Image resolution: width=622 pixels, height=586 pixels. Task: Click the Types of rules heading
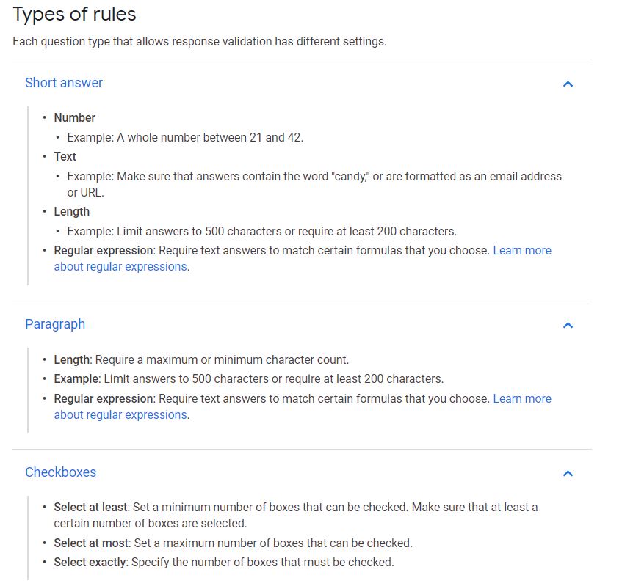click(x=74, y=14)
